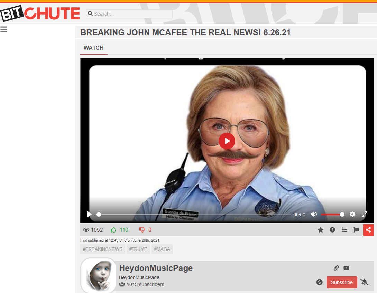Click the video progress seek bar
Image resolution: width=377 pixels, height=293 pixels.
pos(194,214)
